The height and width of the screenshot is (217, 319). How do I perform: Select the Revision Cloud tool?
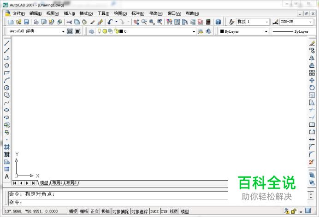pyautogui.click(x=7, y=95)
